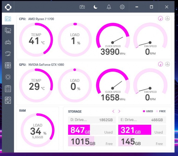The width and height of the screenshot is (178, 156).
Task: Click the CPU clock speed 3990 MHz gauge
Action: point(113,39)
